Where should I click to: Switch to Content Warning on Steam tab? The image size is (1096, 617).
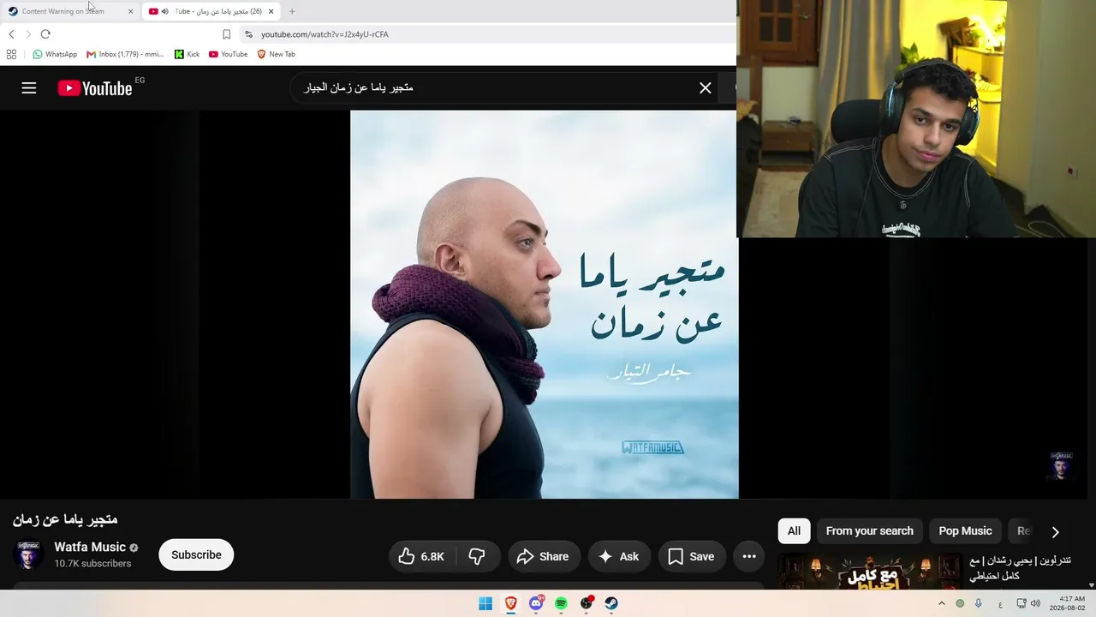click(x=63, y=11)
